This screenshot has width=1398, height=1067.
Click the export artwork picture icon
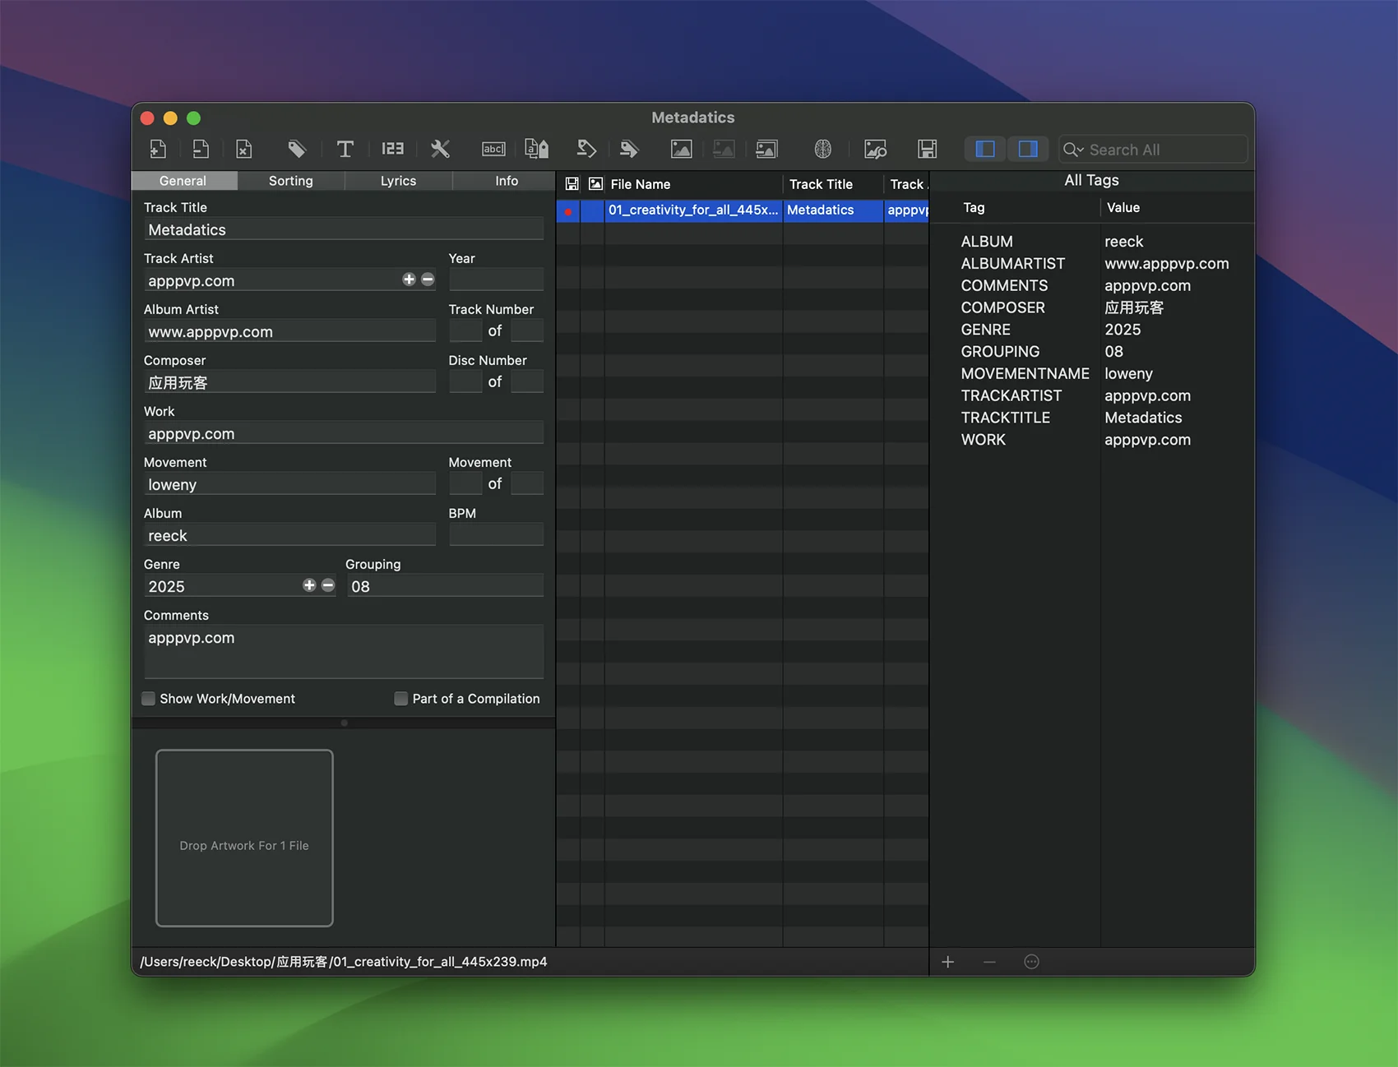coord(766,149)
